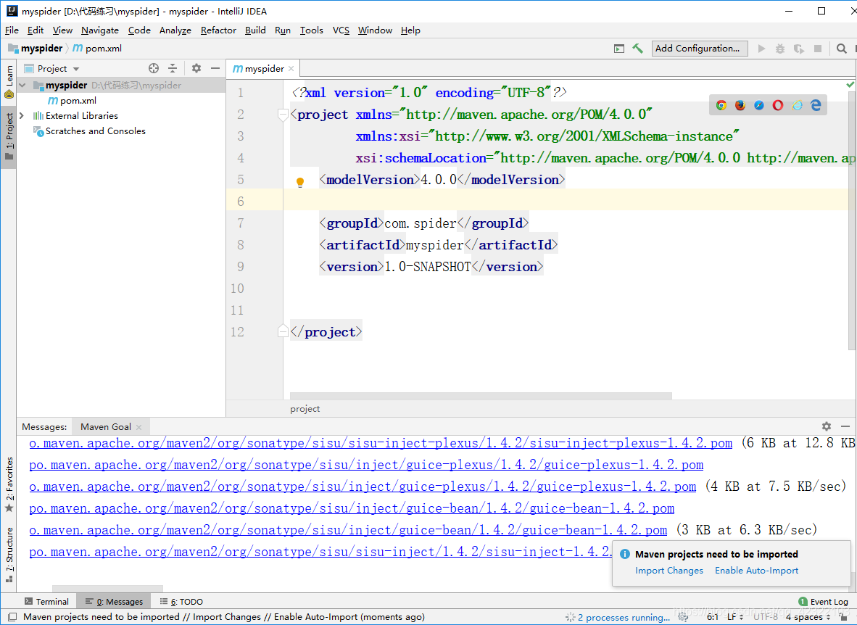Click the green Run triangle icon
The height and width of the screenshot is (625, 857).
coord(761,49)
